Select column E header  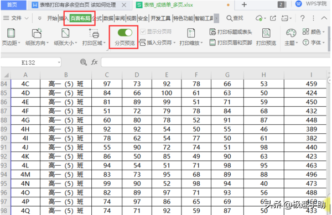[167, 75]
